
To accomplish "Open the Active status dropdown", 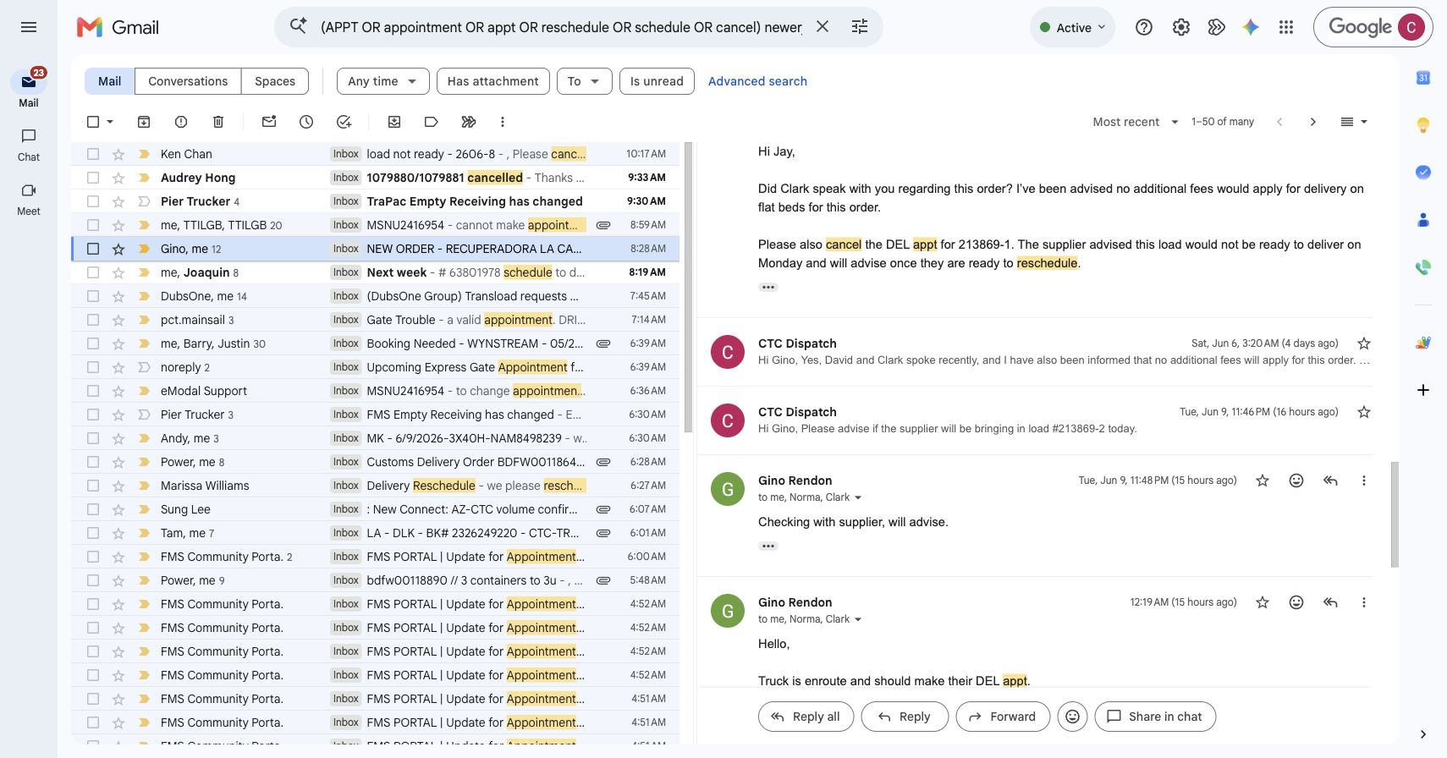I will [x=1072, y=27].
